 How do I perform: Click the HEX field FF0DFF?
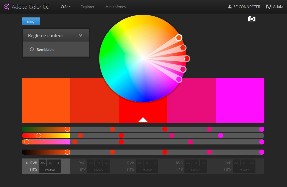coord(244,170)
